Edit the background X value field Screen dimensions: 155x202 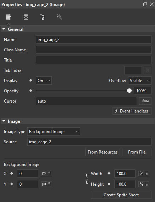[28, 174]
